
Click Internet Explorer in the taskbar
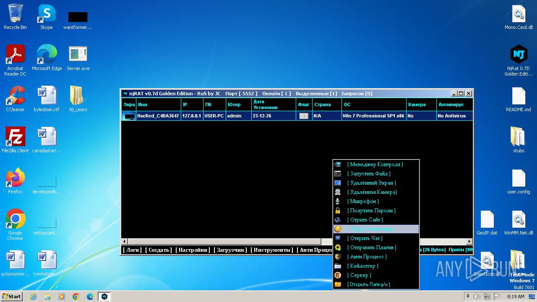(33, 297)
